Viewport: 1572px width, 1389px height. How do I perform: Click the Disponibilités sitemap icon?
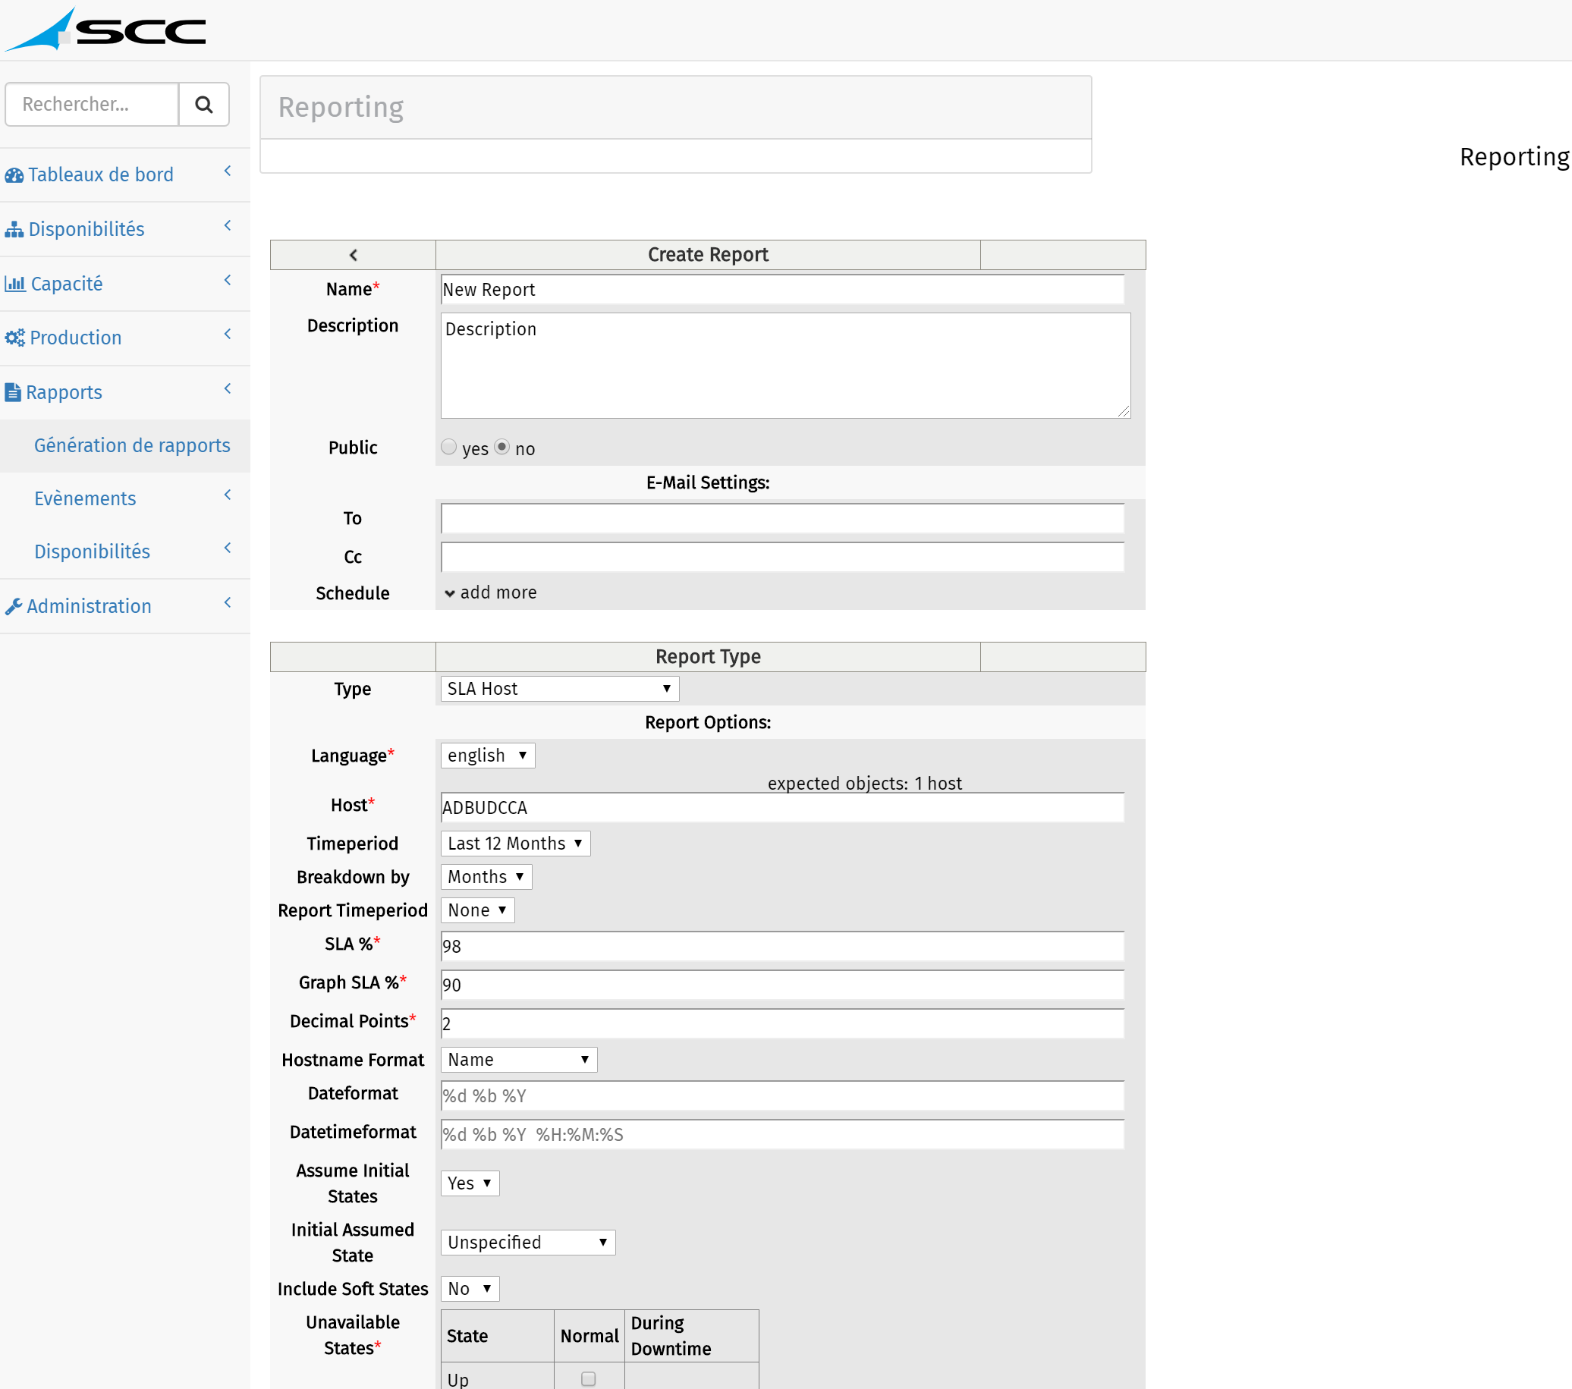click(14, 229)
